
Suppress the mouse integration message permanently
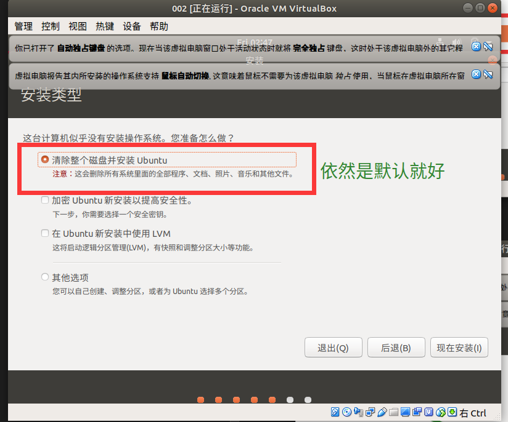(x=488, y=74)
